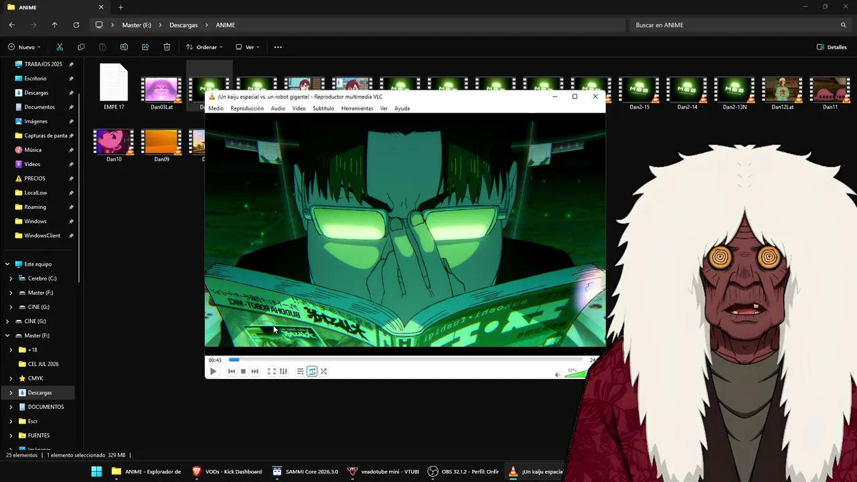
Task: Toggle VLC random shuffle
Action: pyautogui.click(x=323, y=372)
